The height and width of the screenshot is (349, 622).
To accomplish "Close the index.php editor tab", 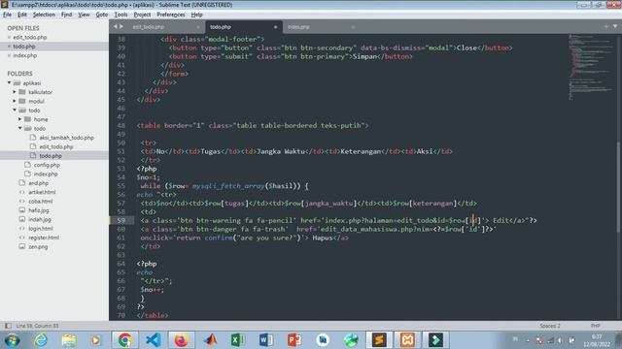I will coord(353,27).
